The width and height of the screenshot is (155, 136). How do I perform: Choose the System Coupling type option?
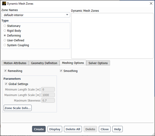coord(5,45)
